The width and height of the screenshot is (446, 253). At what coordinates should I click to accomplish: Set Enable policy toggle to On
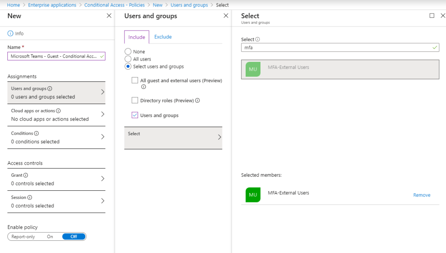(50, 236)
